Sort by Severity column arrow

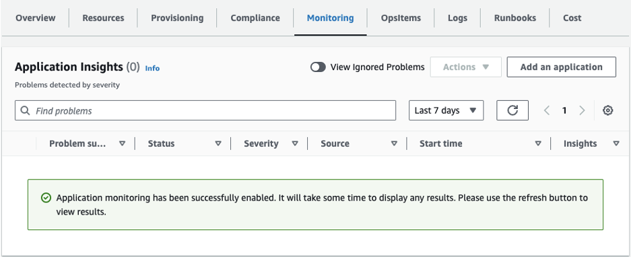294,143
